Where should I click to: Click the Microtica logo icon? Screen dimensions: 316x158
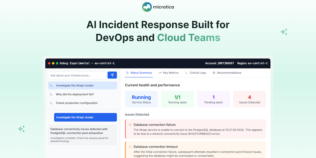tap(147, 7)
